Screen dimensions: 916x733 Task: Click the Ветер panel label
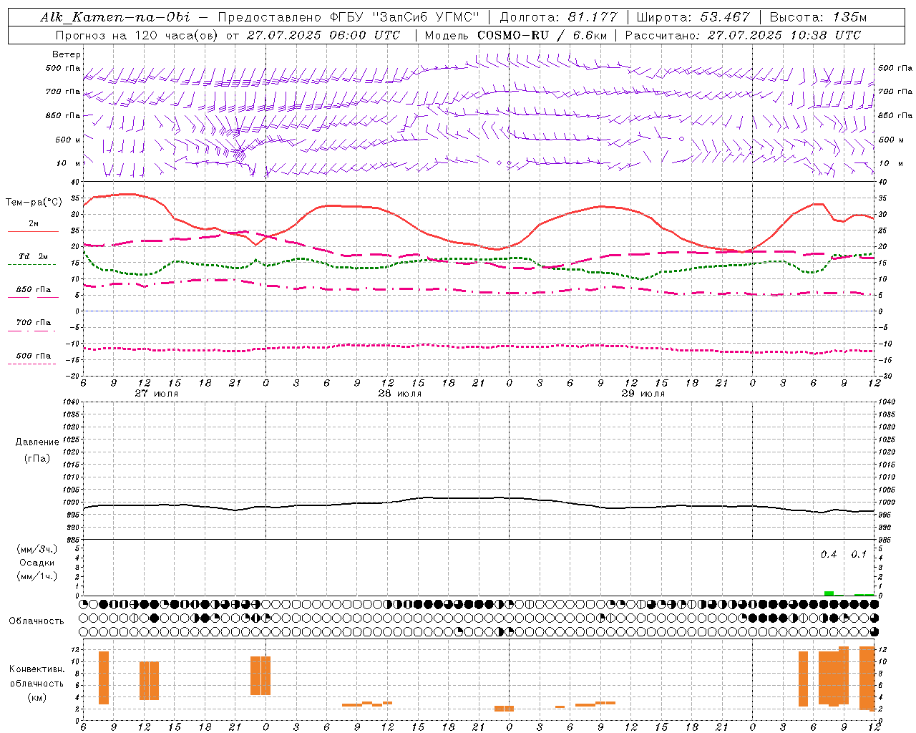click(66, 54)
